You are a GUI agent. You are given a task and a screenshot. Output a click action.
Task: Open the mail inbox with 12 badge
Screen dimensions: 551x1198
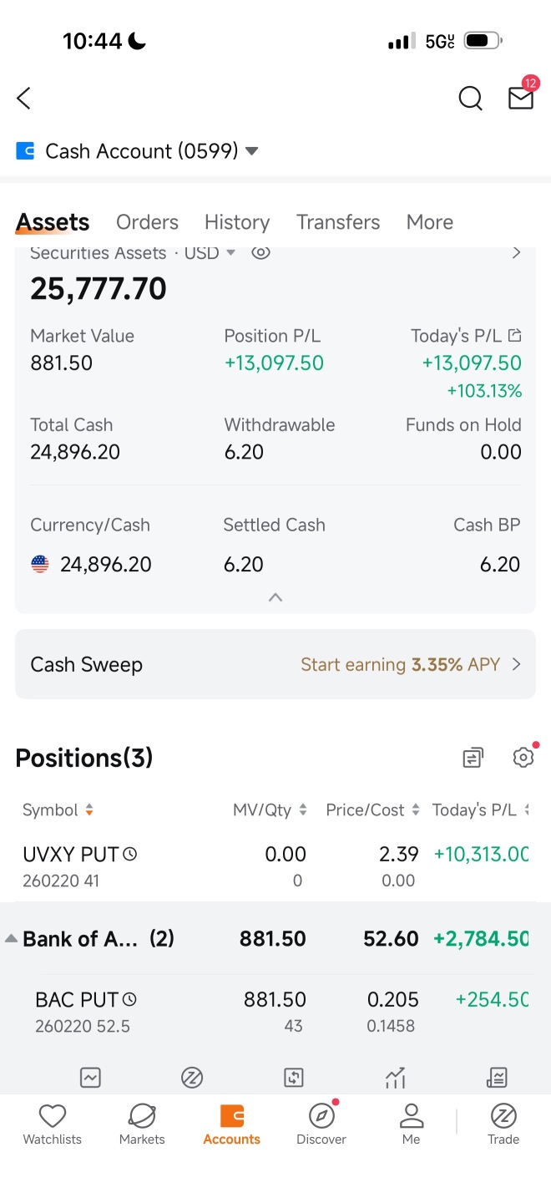click(521, 96)
